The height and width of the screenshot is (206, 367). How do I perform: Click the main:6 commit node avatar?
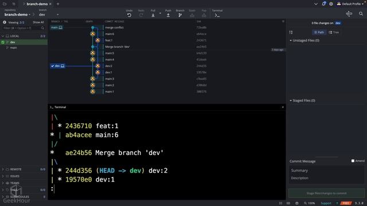(x=93, y=34)
